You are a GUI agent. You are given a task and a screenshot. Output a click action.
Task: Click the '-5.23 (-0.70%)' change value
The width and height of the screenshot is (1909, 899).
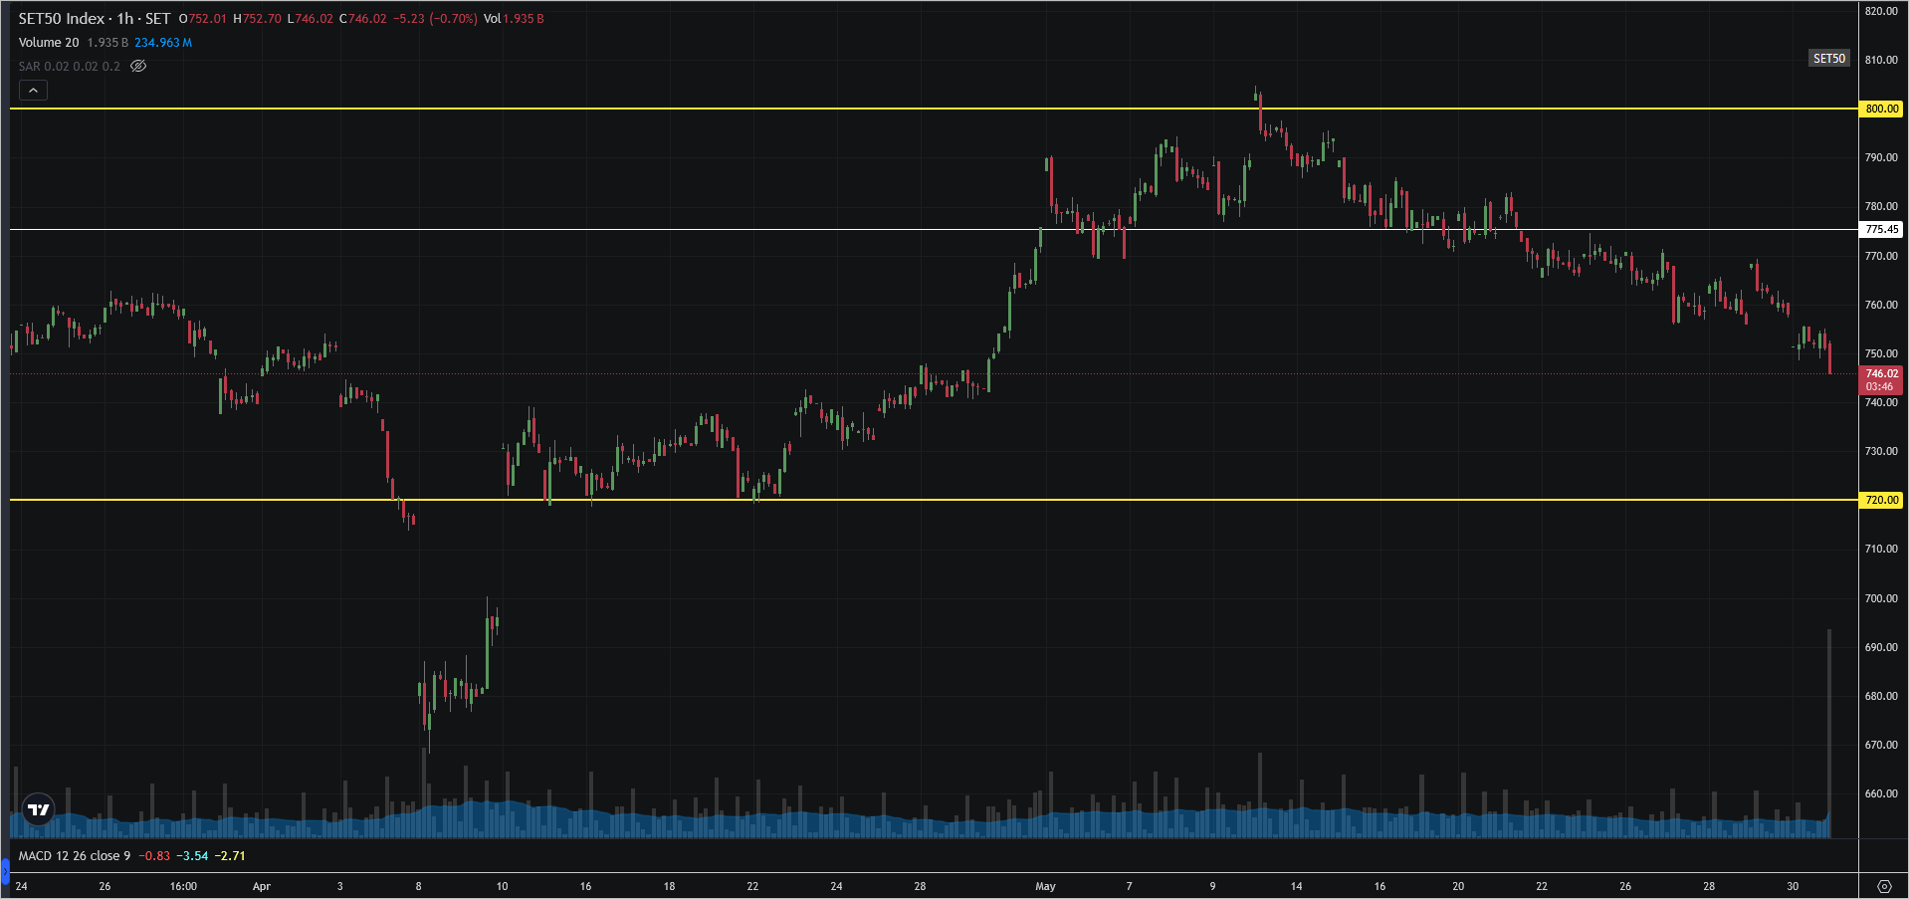click(x=435, y=18)
